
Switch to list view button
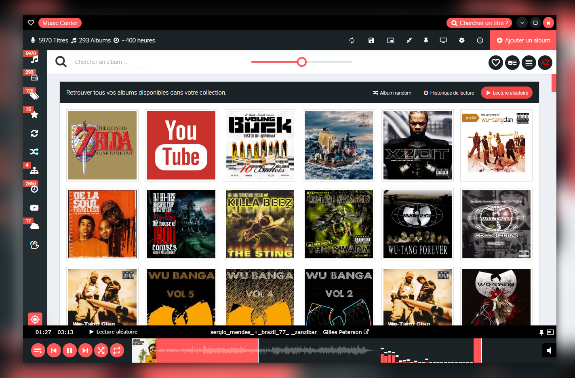tap(529, 63)
